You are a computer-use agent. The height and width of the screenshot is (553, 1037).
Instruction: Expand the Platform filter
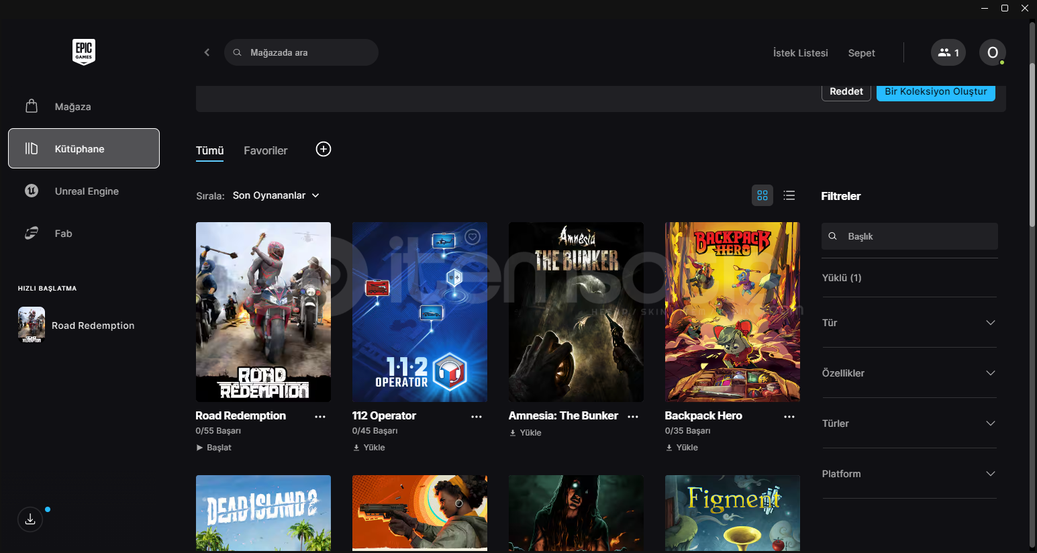[x=909, y=474]
